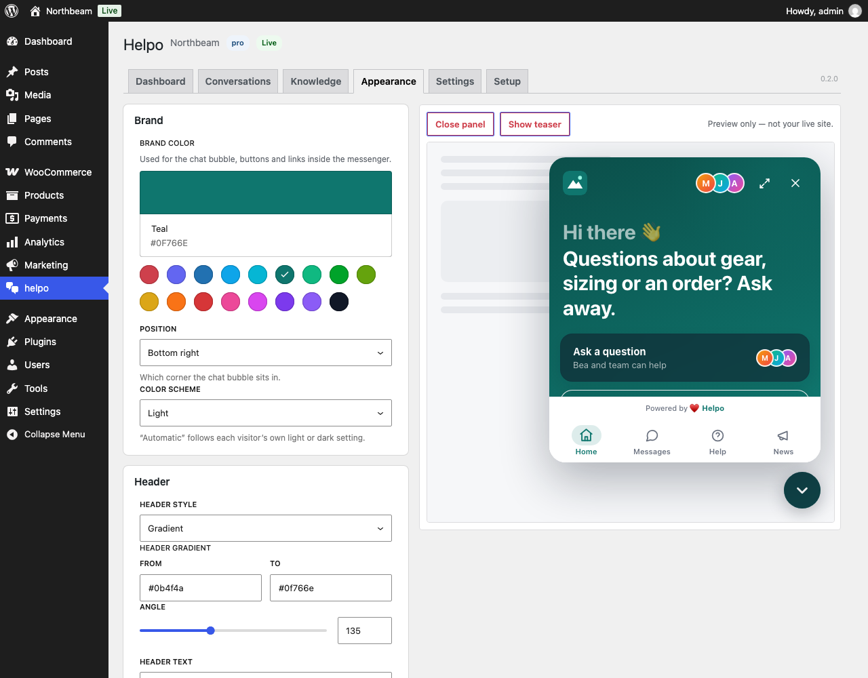Click the admin avatar icon
Viewport: 868px width, 678px height.
coord(855,11)
